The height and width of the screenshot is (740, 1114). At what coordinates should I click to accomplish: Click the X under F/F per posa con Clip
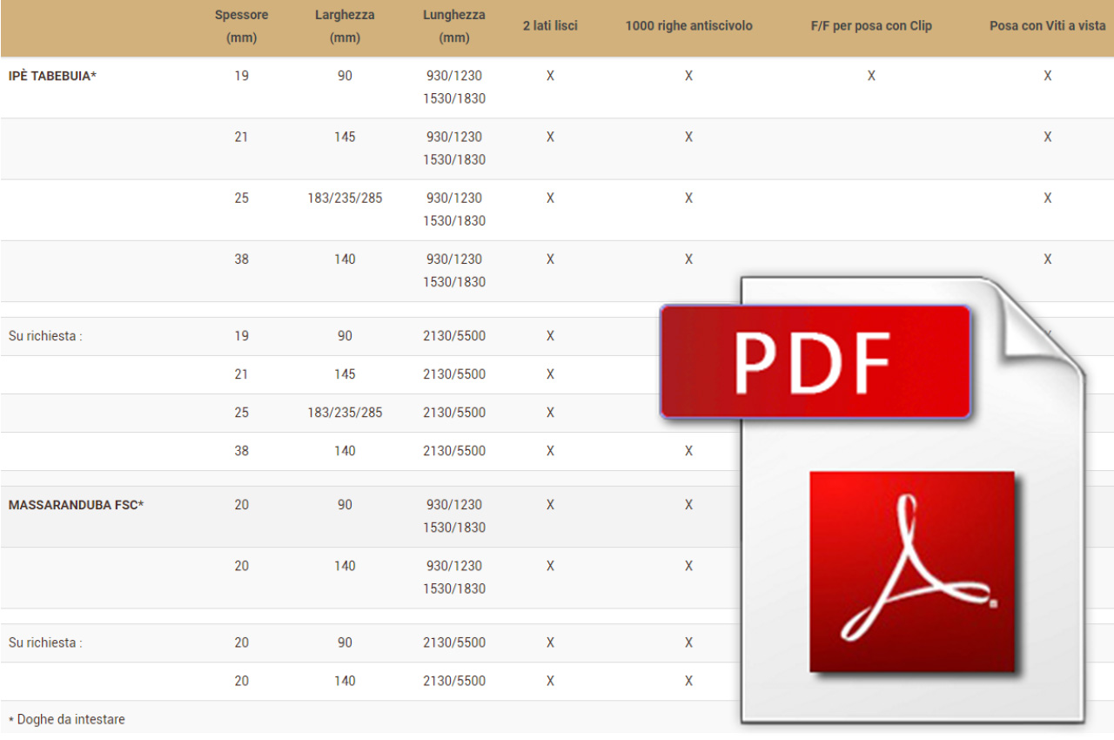click(x=871, y=76)
